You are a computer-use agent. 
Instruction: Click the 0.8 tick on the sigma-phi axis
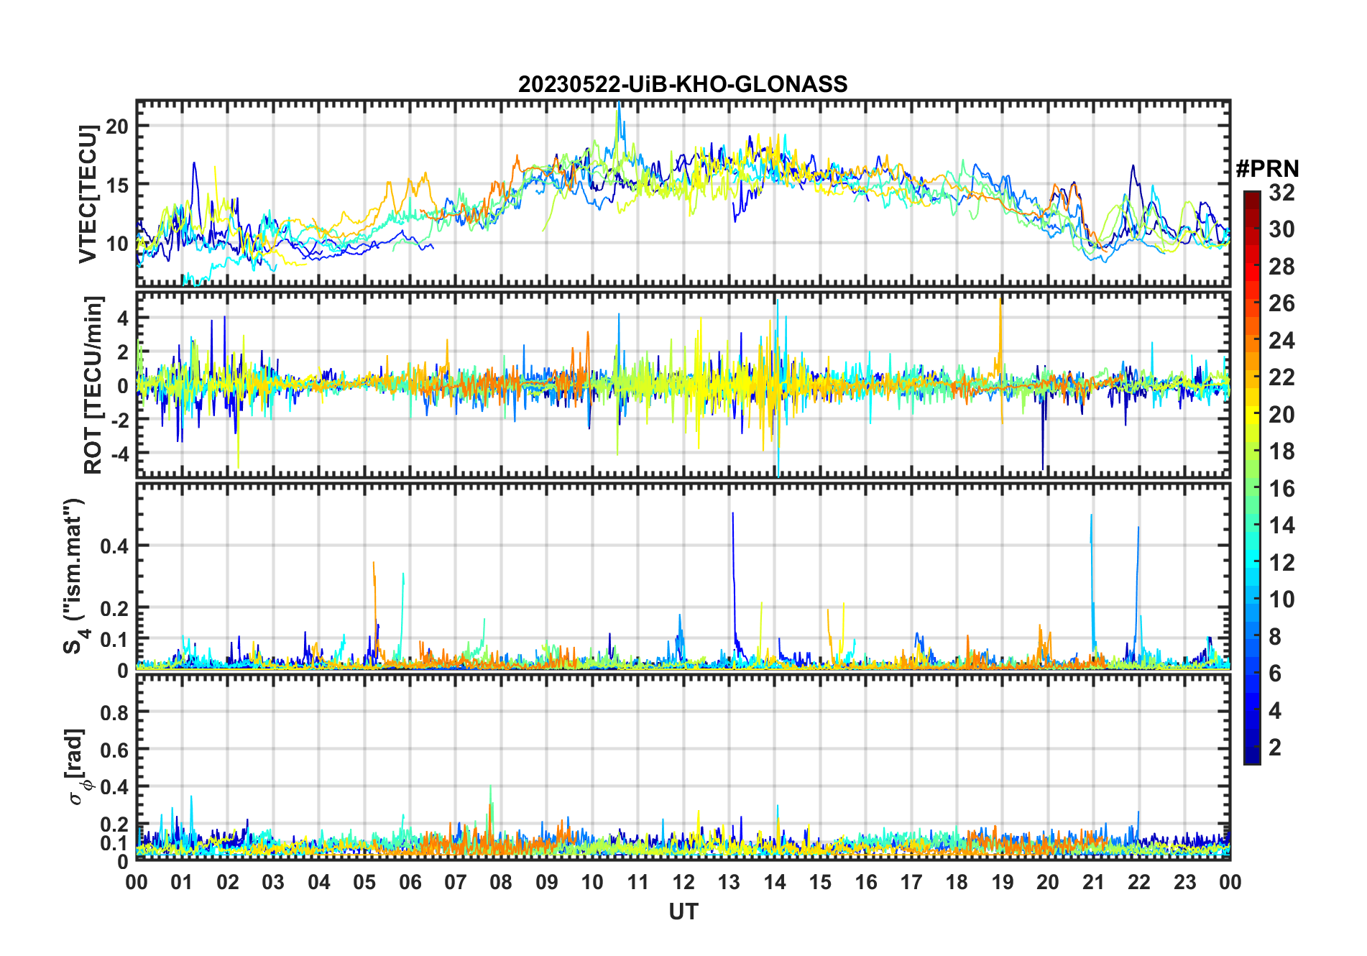114,712
